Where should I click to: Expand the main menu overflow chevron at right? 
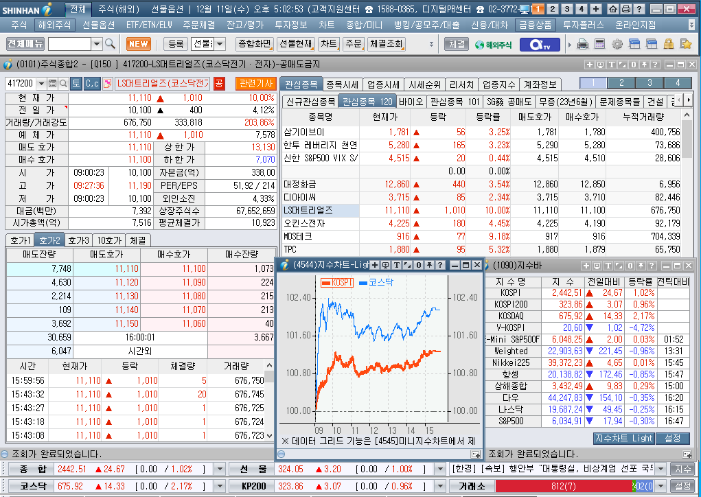click(692, 25)
